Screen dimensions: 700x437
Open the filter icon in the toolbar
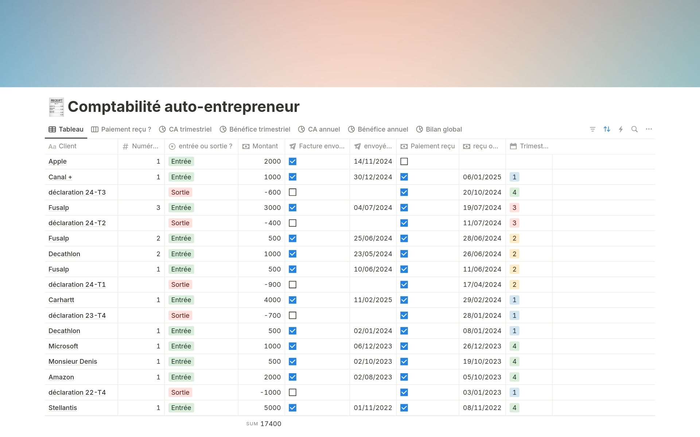pyautogui.click(x=592, y=129)
